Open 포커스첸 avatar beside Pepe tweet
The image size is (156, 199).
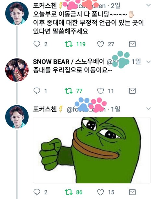tap(17, 117)
